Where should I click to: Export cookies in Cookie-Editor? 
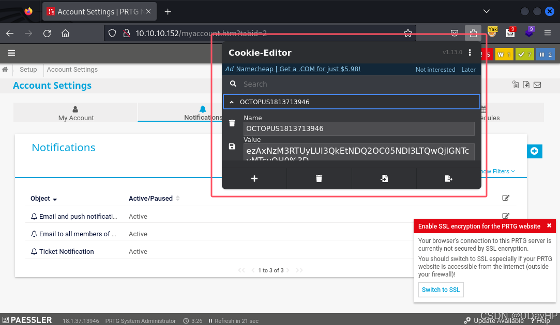click(449, 178)
